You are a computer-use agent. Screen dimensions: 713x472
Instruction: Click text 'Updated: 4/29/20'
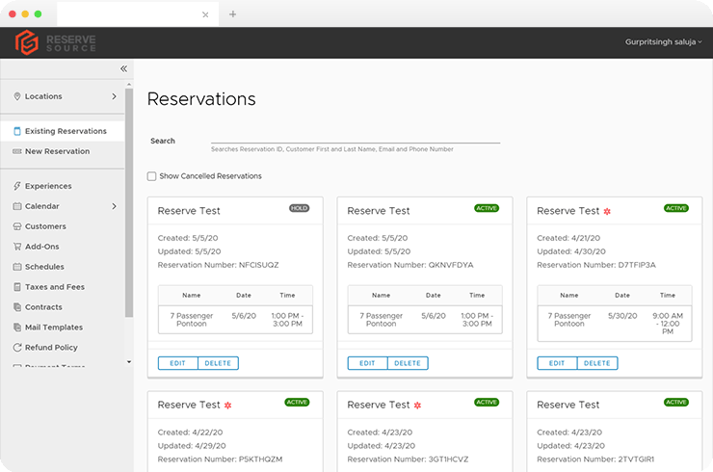point(192,446)
